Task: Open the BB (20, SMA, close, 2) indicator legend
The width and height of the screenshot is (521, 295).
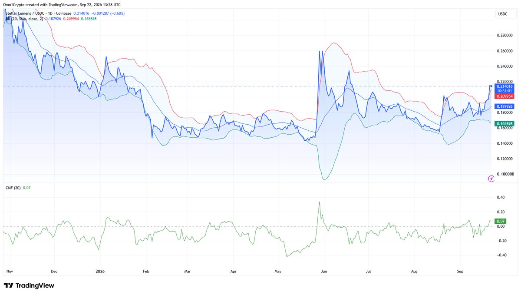Action: pos(24,19)
